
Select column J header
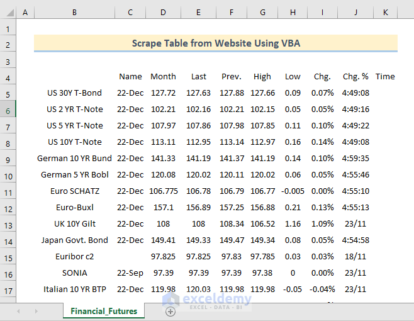(x=355, y=13)
